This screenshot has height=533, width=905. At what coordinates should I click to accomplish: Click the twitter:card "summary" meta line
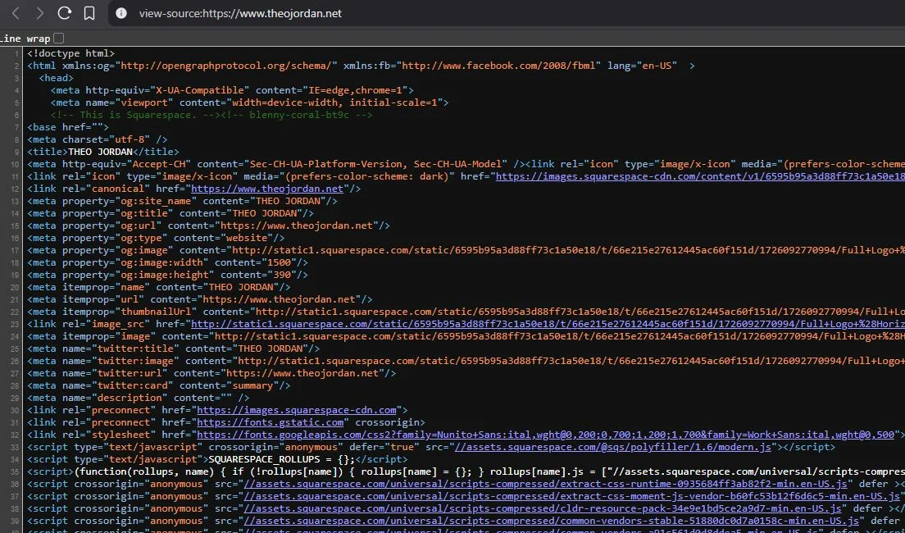pyautogui.click(x=159, y=385)
